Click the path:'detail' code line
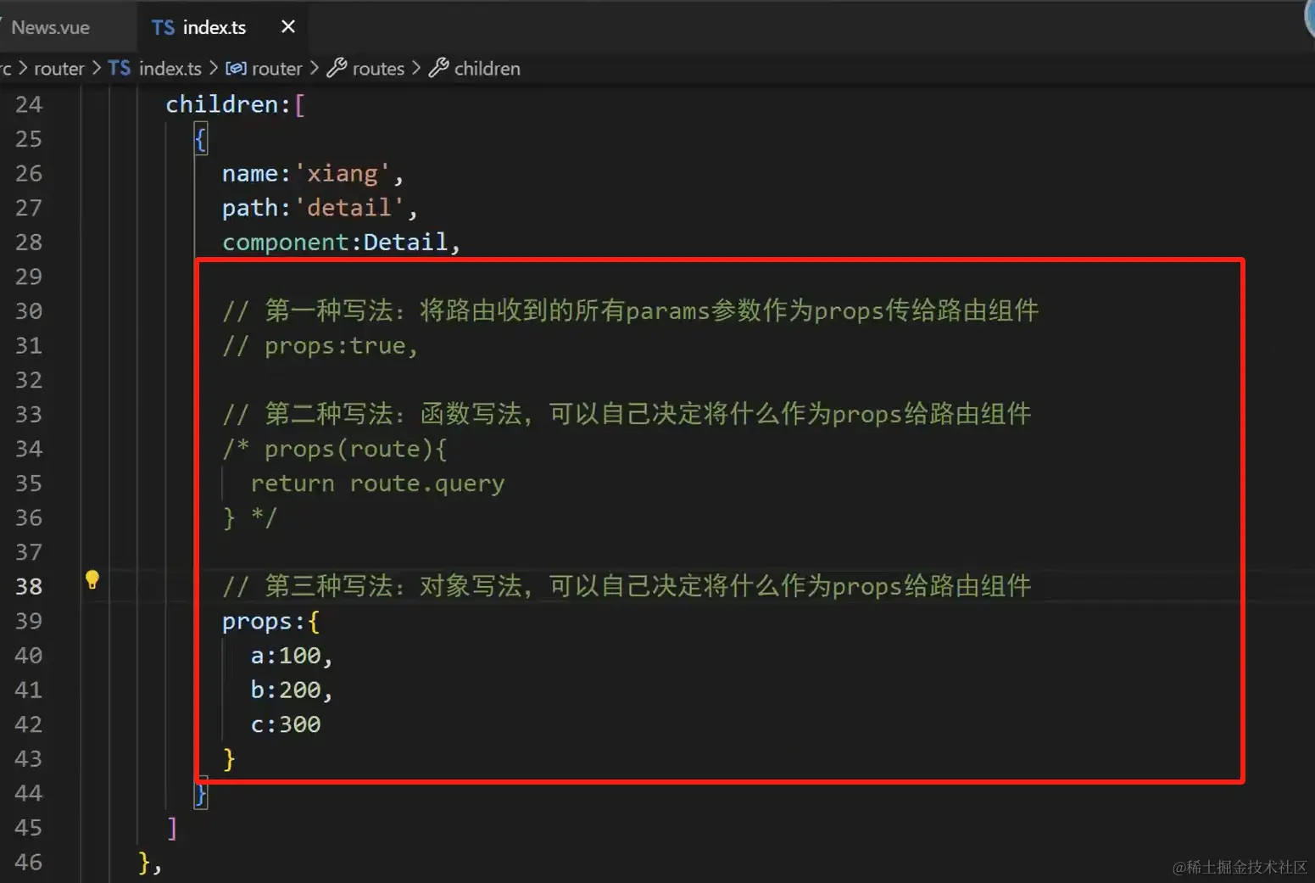Screen dimensions: 1315x883 tap(320, 208)
